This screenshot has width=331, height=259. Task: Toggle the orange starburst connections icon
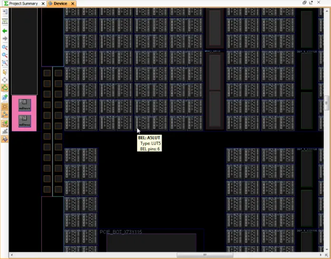click(x=5, y=107)
